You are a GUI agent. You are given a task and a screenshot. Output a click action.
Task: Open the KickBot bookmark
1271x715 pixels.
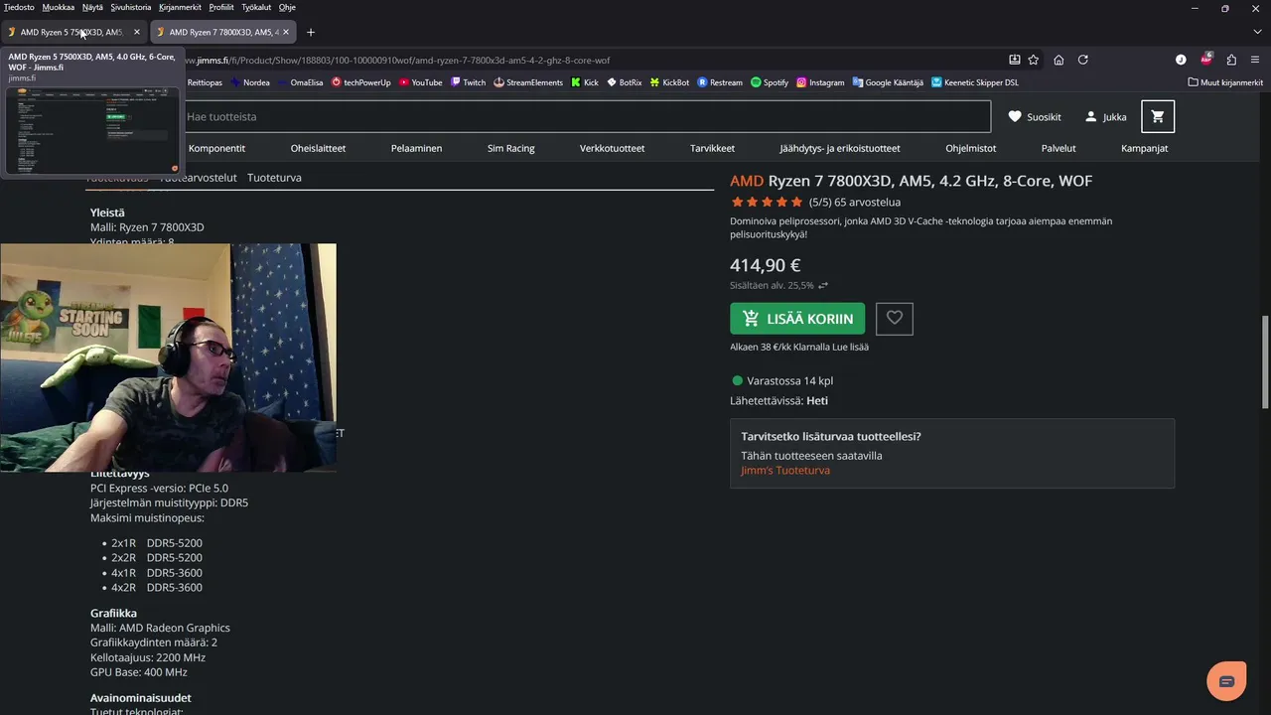point(669,82)
